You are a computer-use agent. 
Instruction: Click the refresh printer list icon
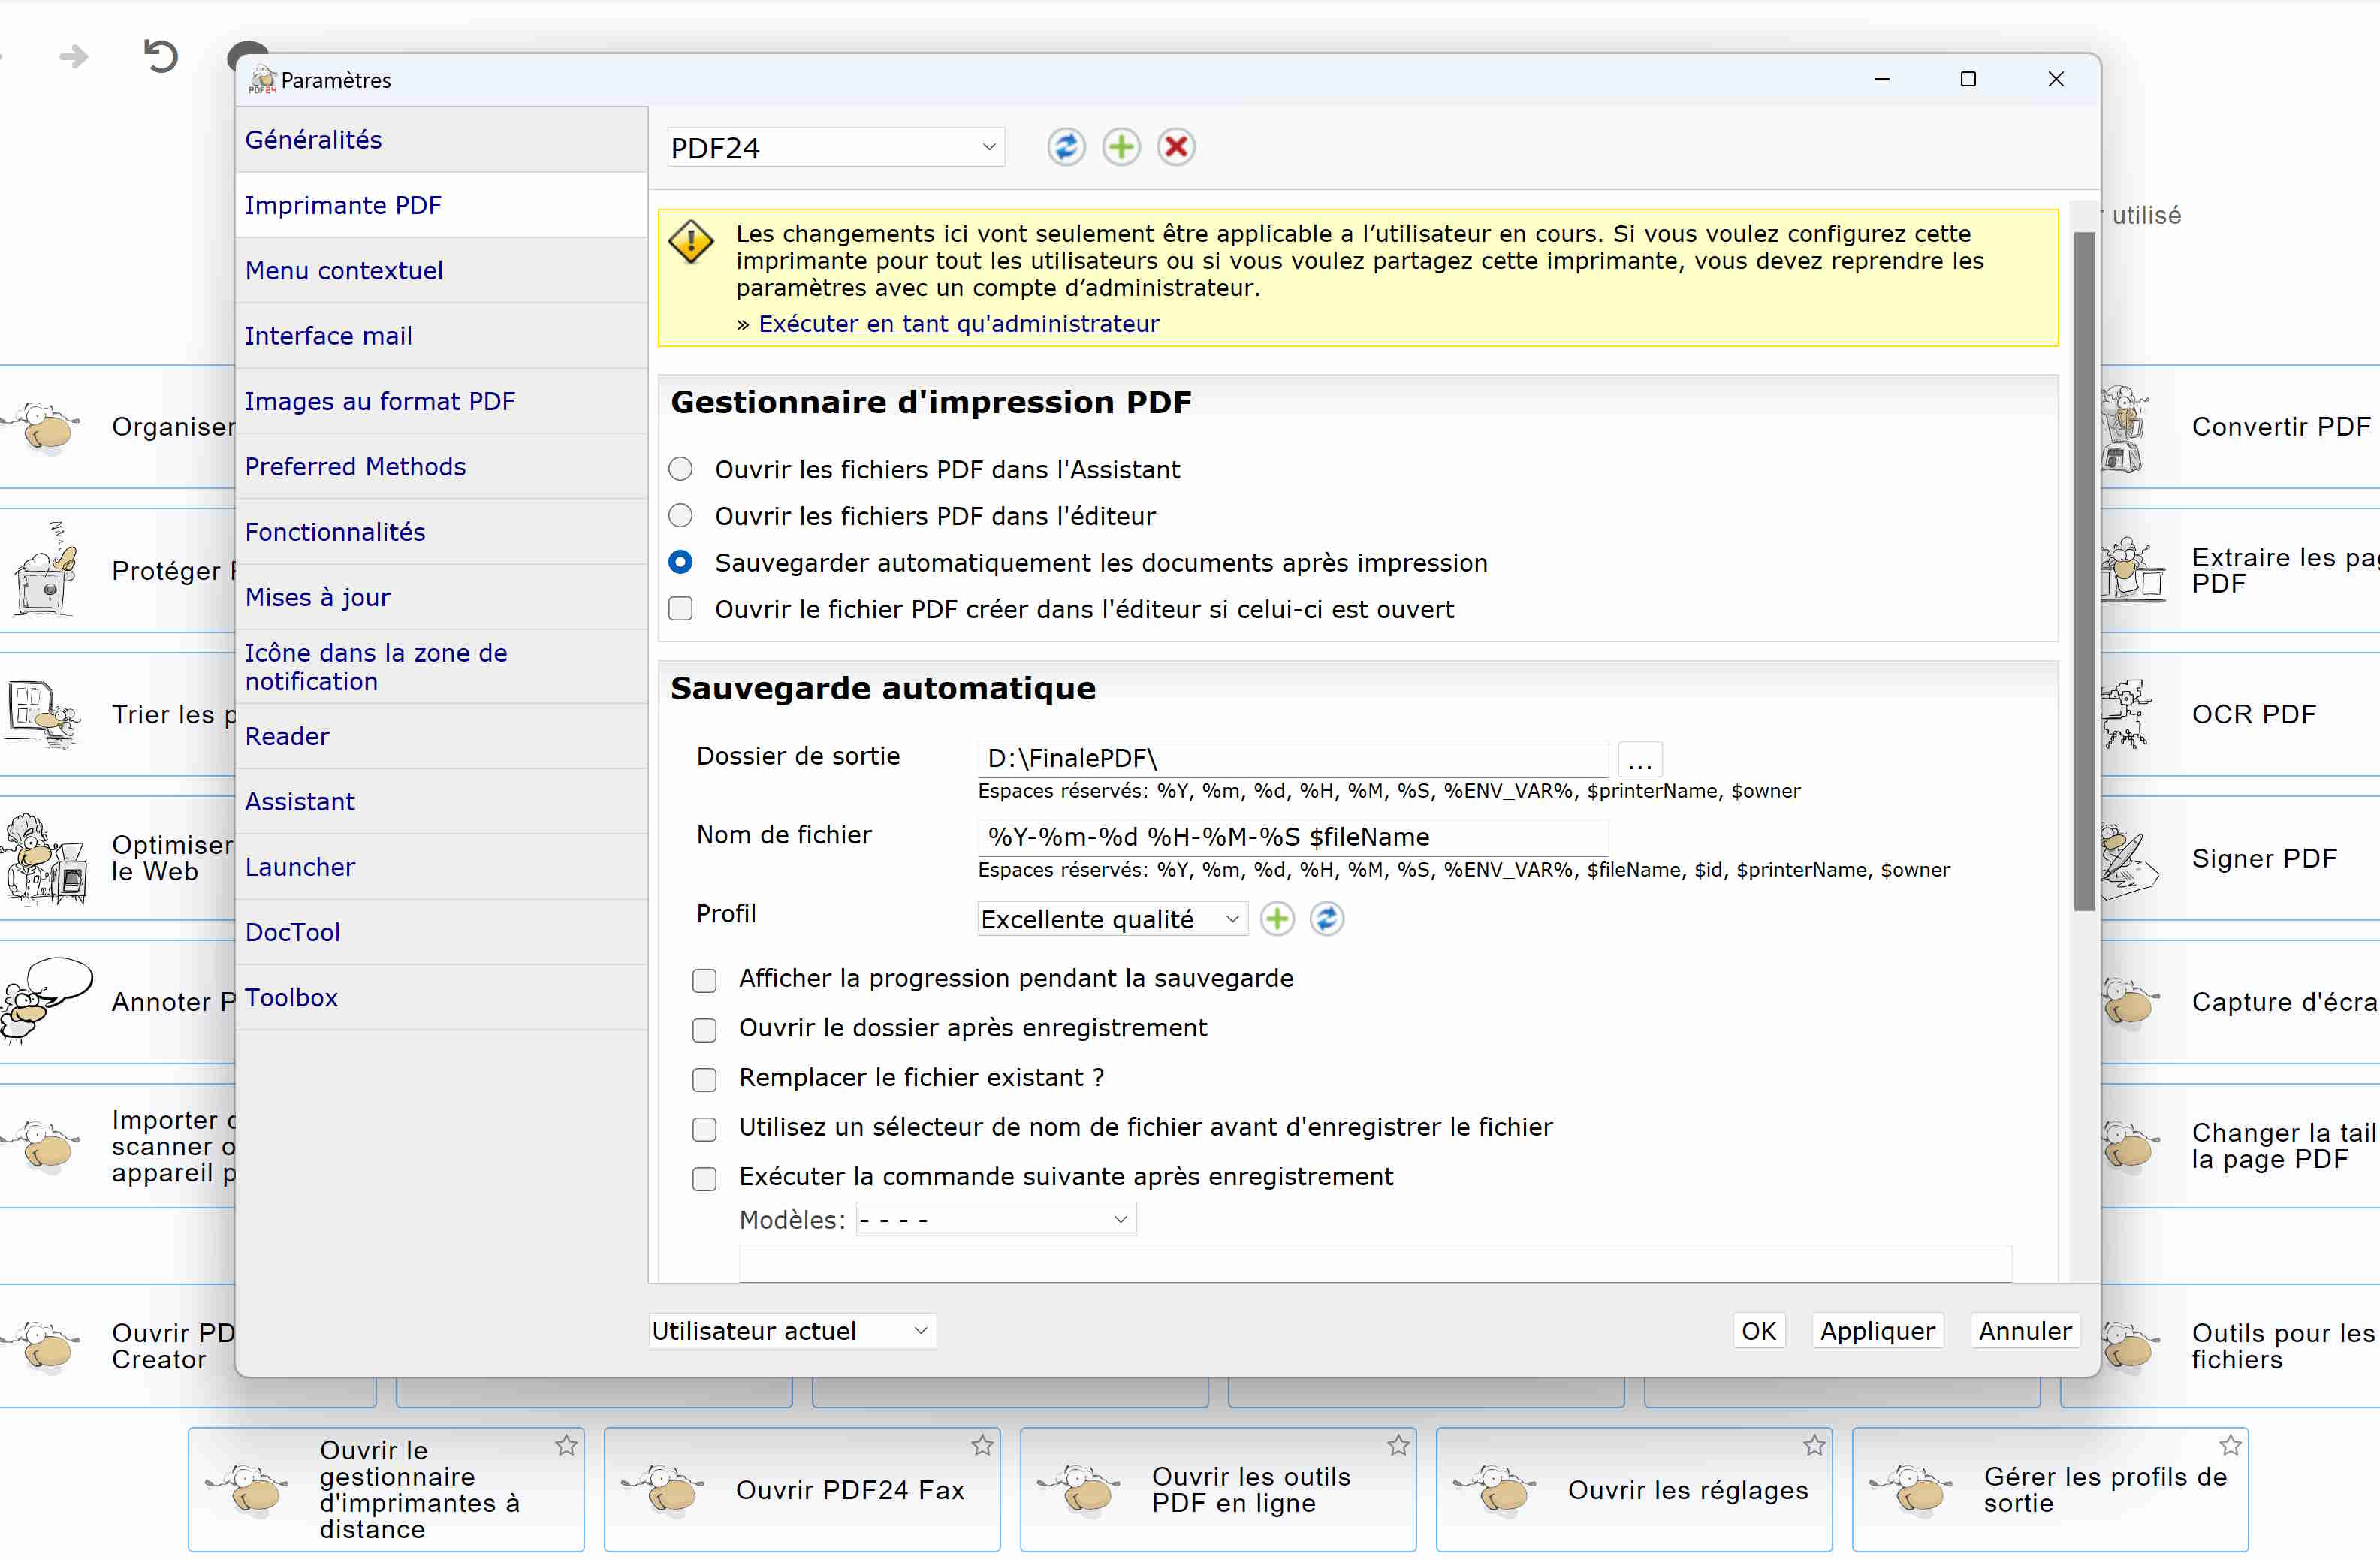(x=1066, y=147)
